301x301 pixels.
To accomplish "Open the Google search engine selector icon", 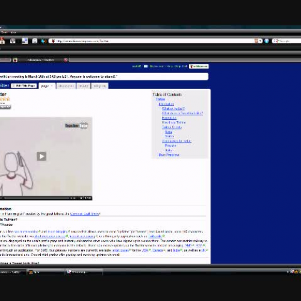I will (276, 41).
